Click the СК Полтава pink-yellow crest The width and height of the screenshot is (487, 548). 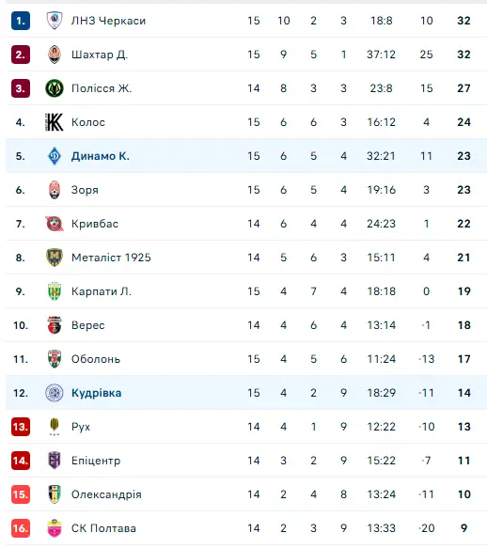coord(55,528)
